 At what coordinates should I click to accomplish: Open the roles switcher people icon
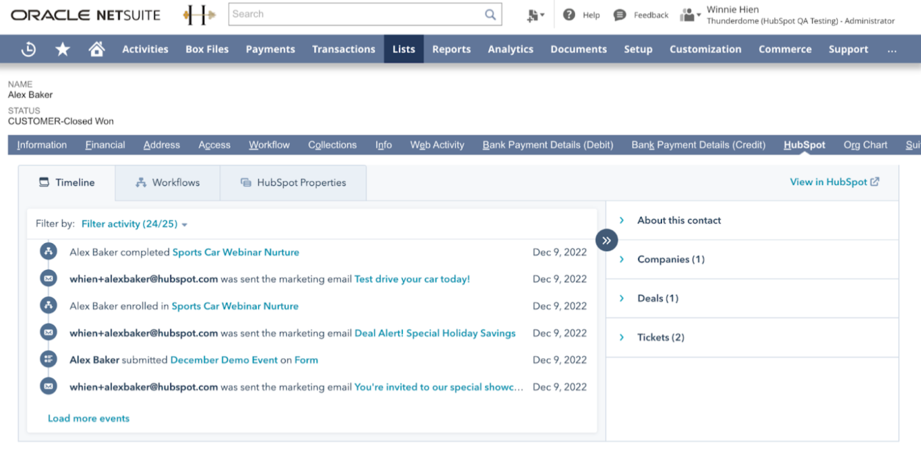pyautogui.click(x=690, y=15)
